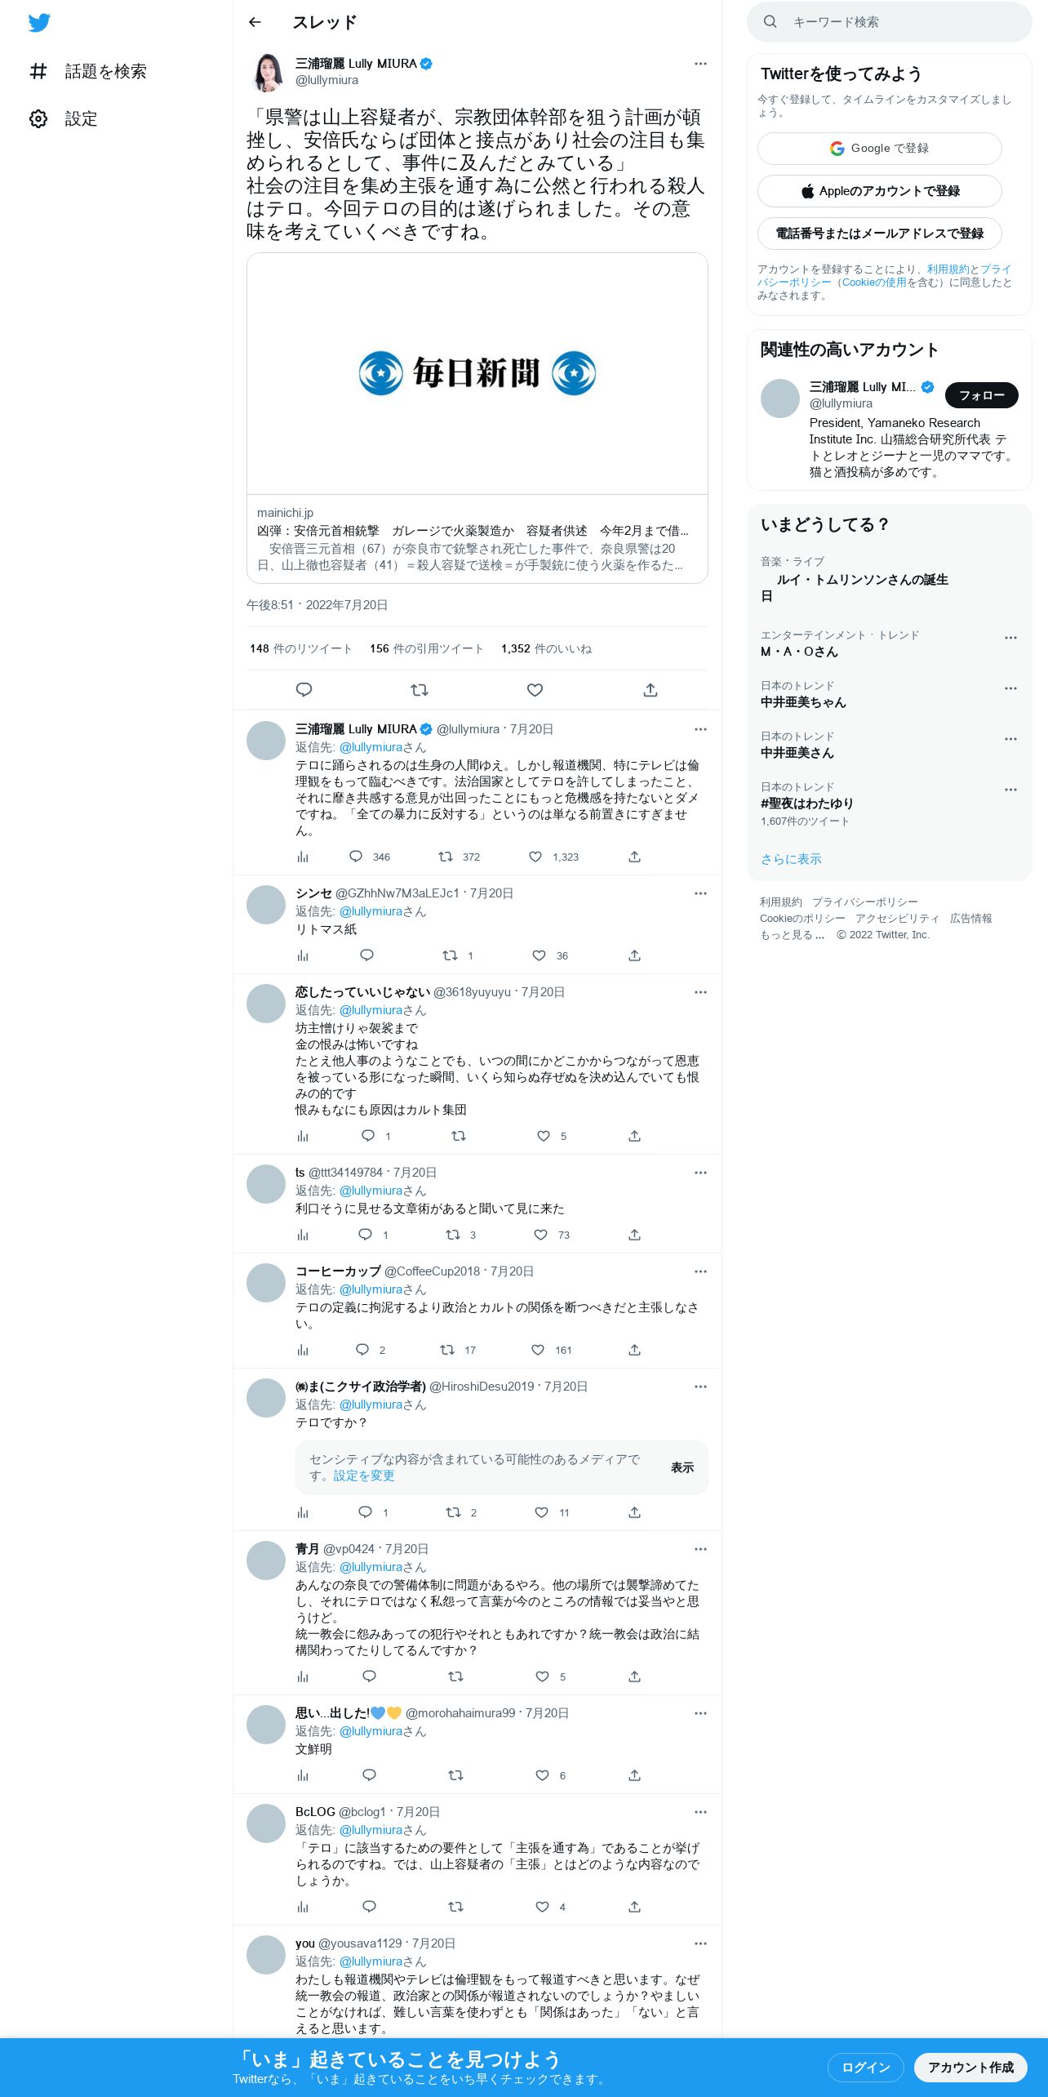Click the Twitter bird logo
The height and width of the screenshot is (2097, 1048).
(39, 23)
